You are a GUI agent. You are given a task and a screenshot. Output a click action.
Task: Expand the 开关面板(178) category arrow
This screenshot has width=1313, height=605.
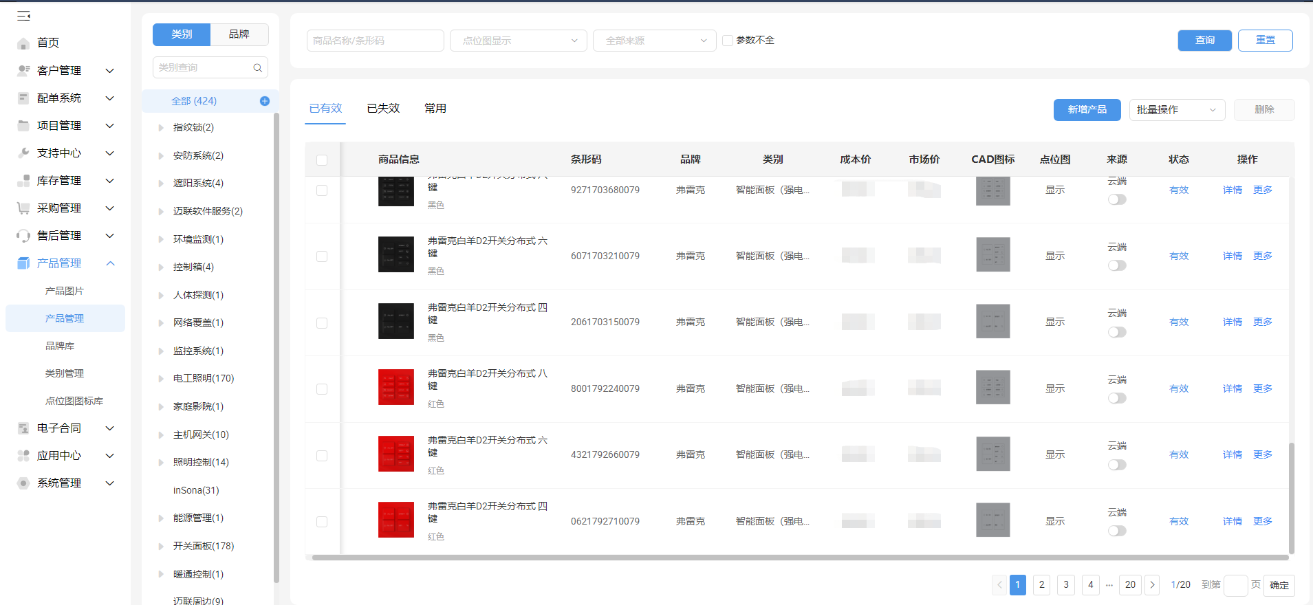(x=161, y=547)
